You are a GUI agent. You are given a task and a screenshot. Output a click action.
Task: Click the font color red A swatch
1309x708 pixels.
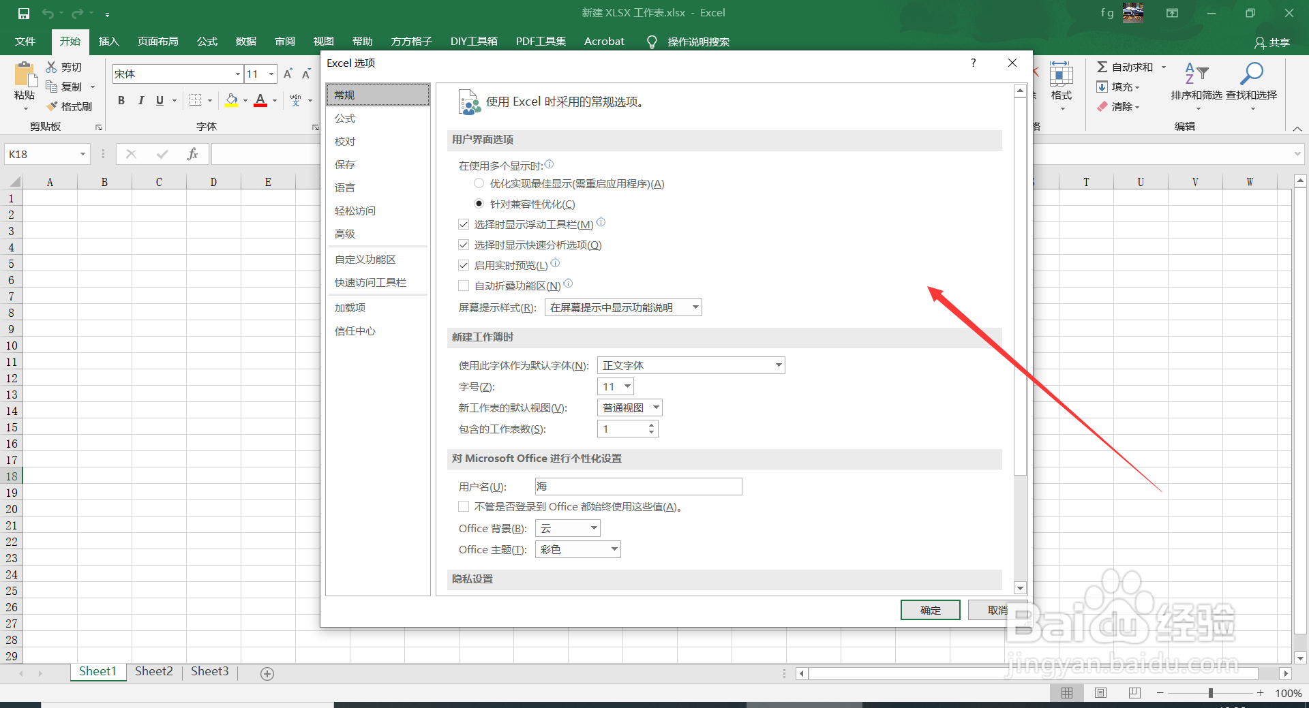pyautogui.click(x=260, y=101)
